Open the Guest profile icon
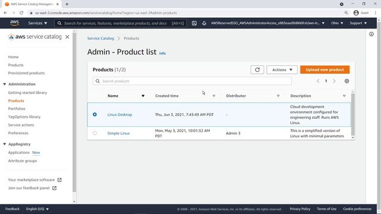This screenshot has width=381, height=214. (356, 13)
